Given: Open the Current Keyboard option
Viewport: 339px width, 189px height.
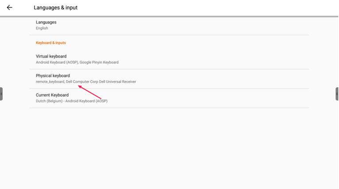Looking at the screenshot, I should [x=169, y=98].
